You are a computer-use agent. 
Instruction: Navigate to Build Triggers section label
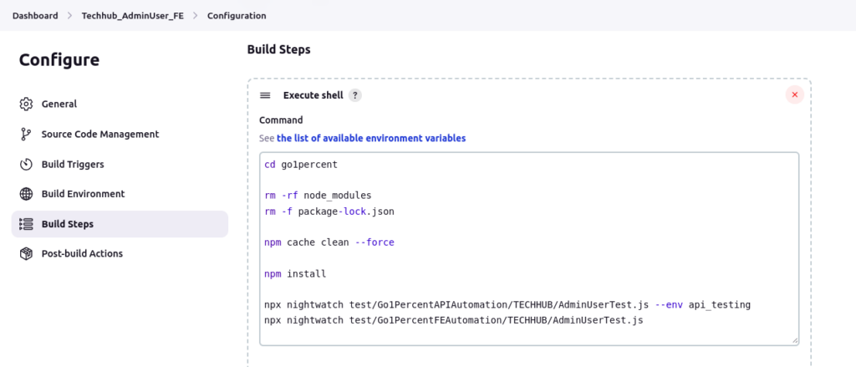tap(73, 165)
